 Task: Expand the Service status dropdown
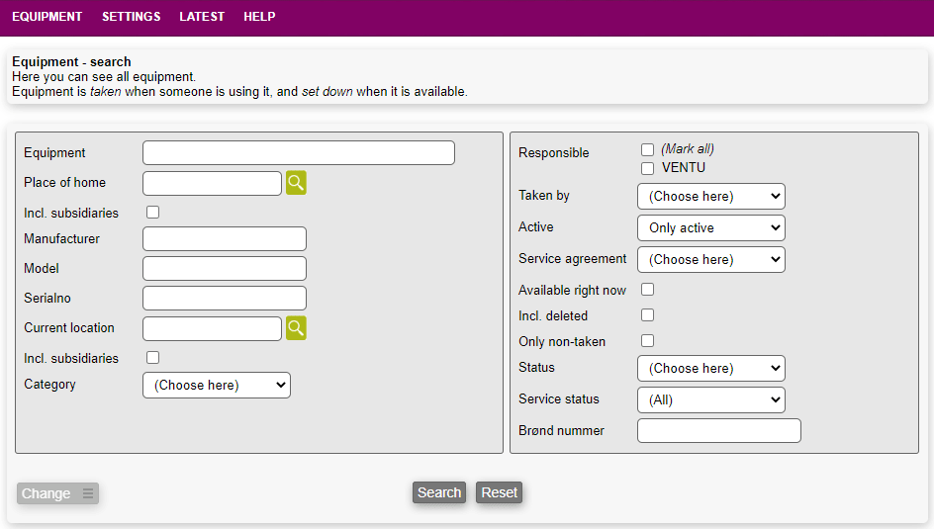pyautogui.click(x=710, y=400)
